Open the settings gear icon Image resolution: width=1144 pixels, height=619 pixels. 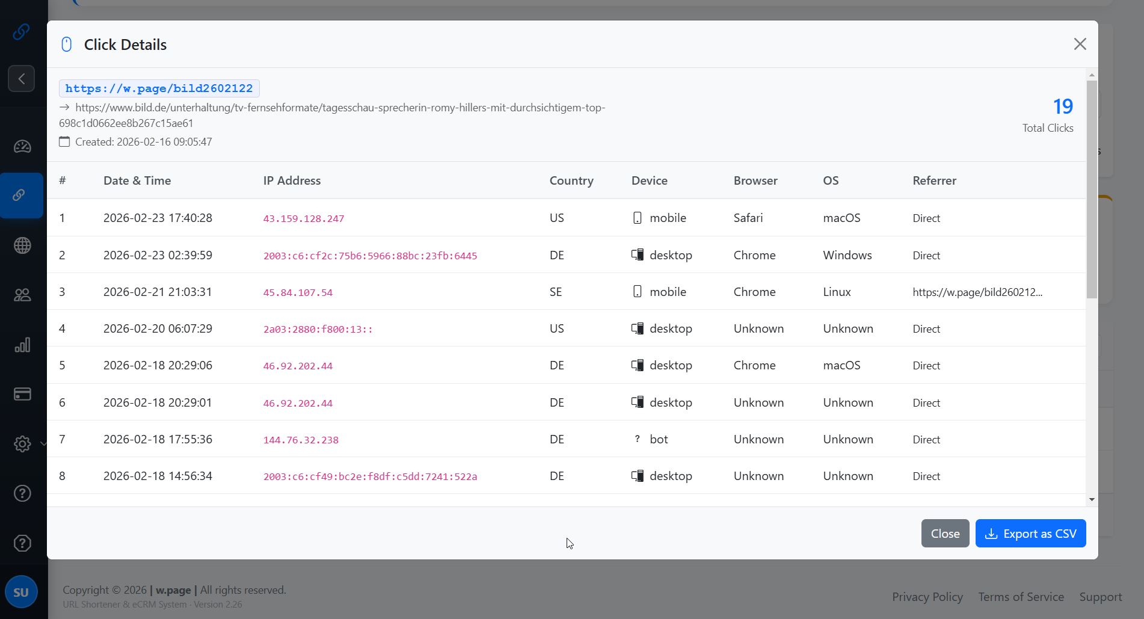22,444
